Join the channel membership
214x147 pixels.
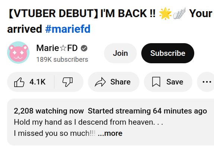pos(120,53)
